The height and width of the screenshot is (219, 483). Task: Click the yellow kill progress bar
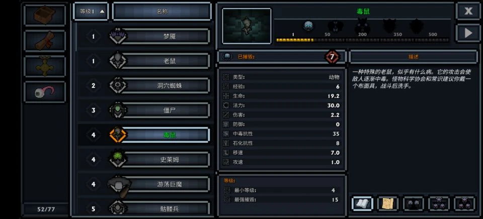(362, 40)
